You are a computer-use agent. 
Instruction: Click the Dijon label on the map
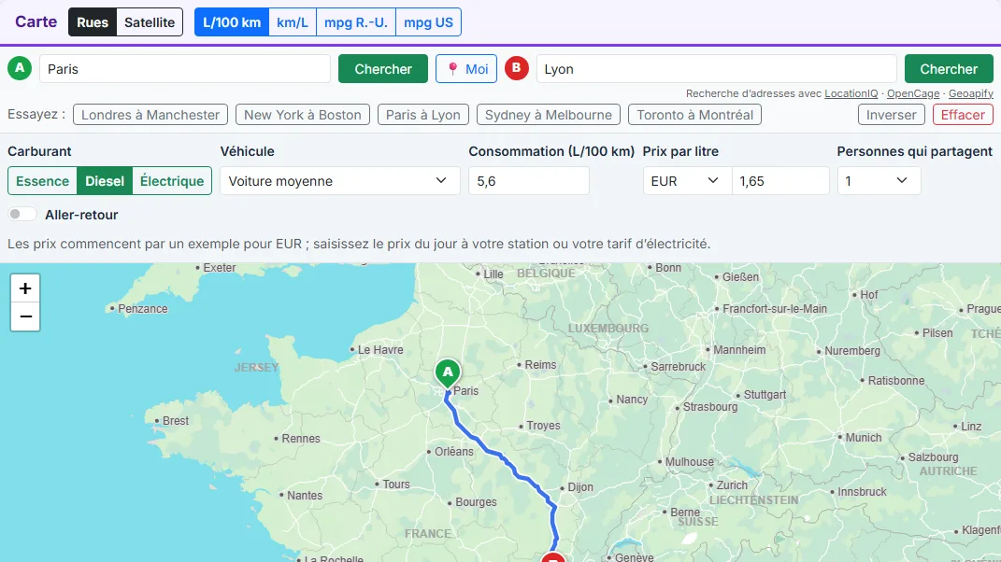click(580, 487)
